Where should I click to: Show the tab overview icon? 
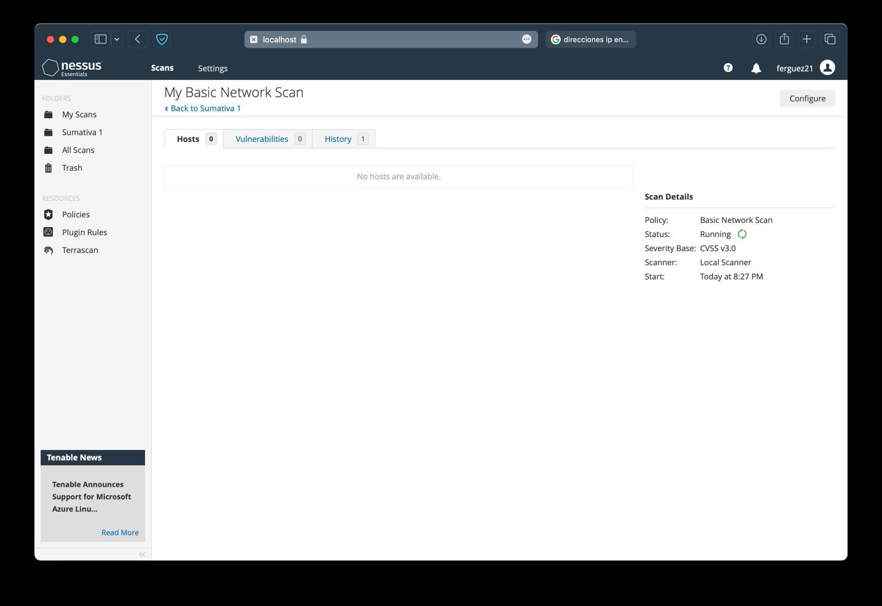click(830, 39)
